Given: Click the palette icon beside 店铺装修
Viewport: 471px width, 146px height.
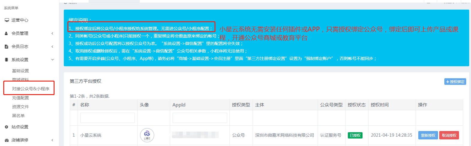Looking at the screenshot, I should point(7,140).
